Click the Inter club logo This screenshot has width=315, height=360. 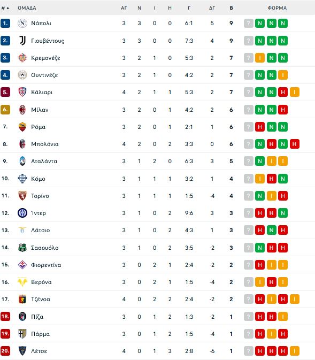pos(22,213)
